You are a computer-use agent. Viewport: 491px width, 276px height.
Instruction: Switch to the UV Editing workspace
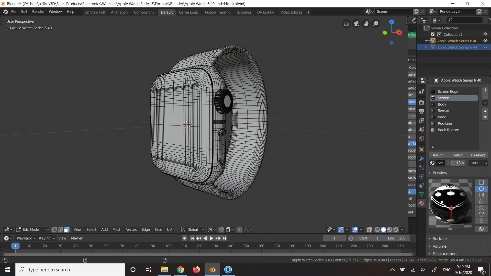click(265, 12)
